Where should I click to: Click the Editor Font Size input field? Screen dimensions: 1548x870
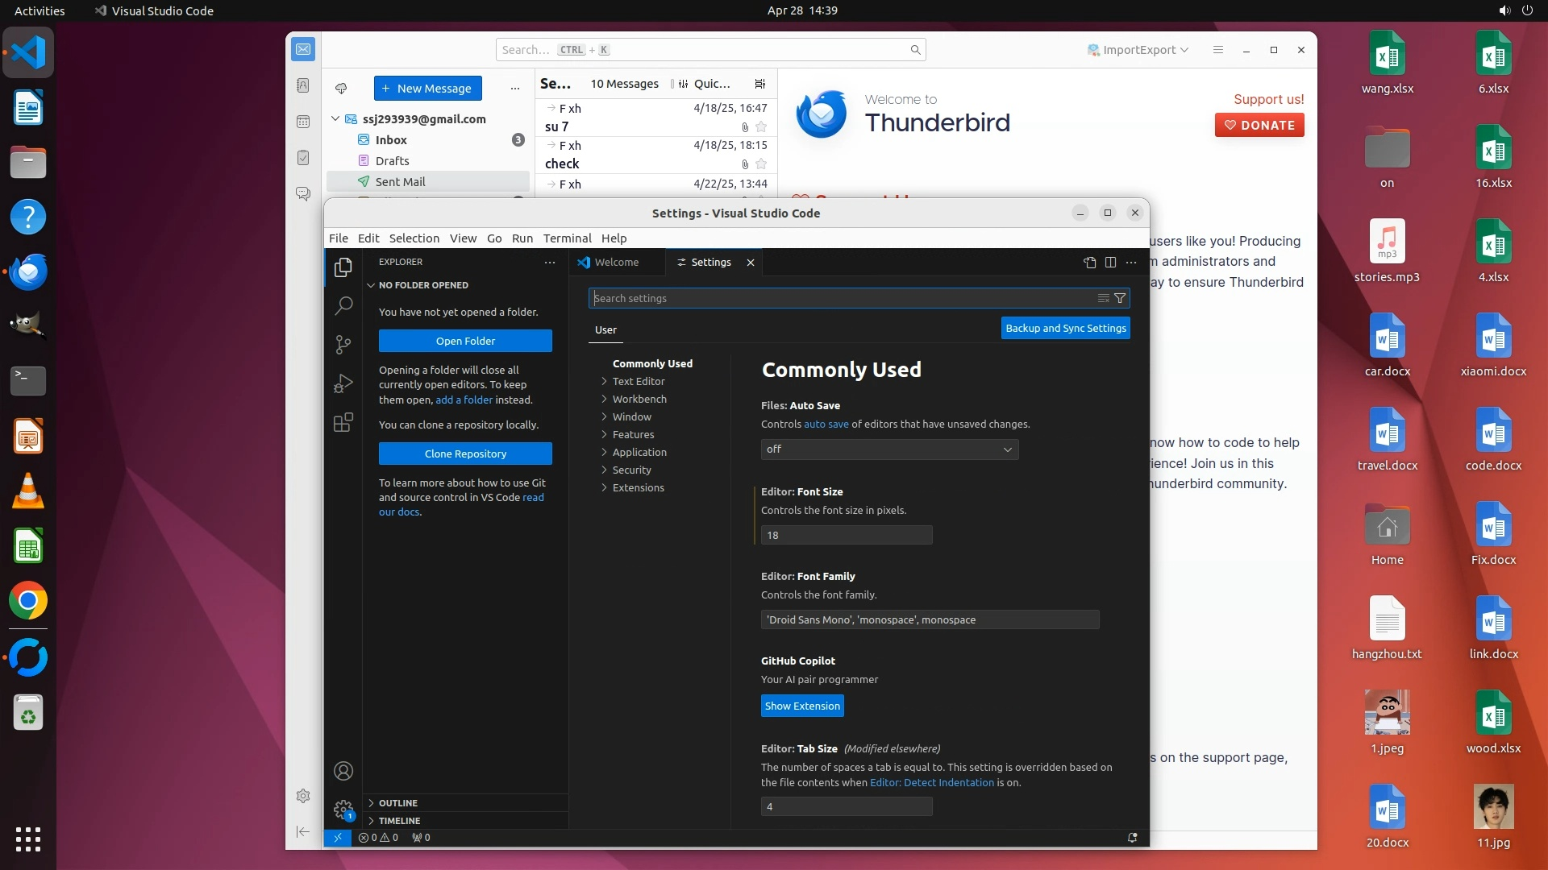pyautogui.click(x=847, y=536)
